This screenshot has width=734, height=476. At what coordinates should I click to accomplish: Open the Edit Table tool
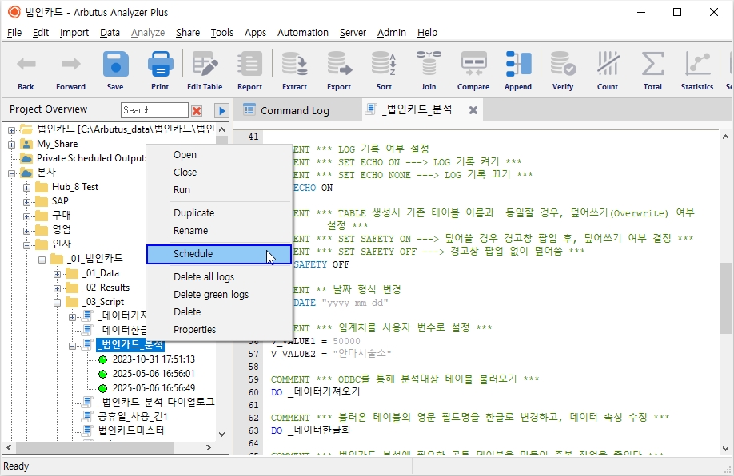tap(205, 71)
